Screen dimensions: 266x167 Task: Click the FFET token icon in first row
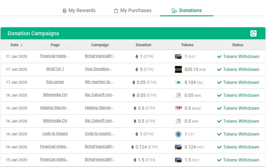[178, 57]
